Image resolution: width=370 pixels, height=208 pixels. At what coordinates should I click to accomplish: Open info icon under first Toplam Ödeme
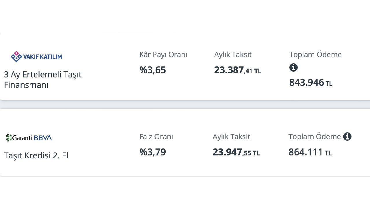[x=293, y=68]
